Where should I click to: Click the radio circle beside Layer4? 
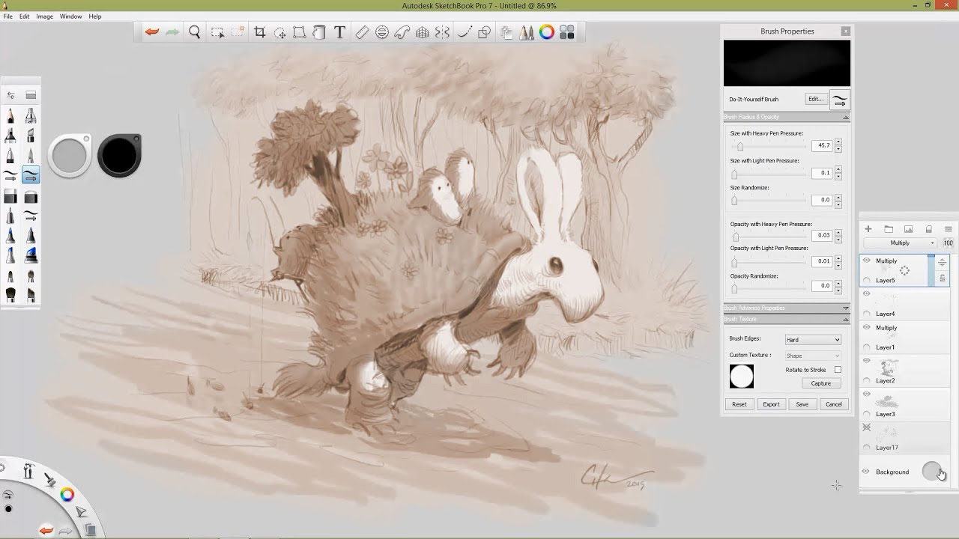pyautogui.click(x=867, y=314)
